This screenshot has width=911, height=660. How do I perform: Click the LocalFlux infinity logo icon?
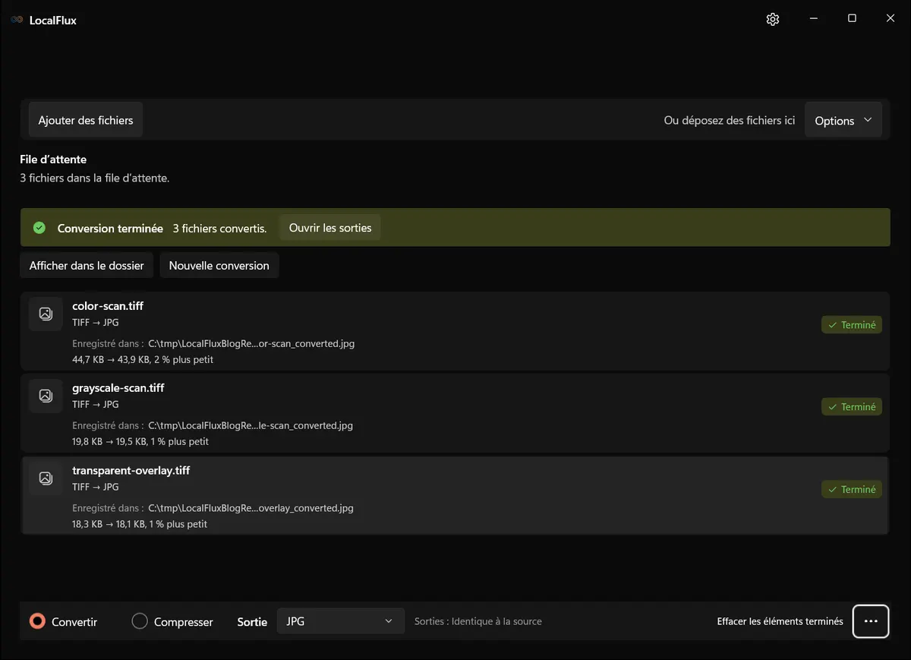pyautogui.click(x=17, y=20)
